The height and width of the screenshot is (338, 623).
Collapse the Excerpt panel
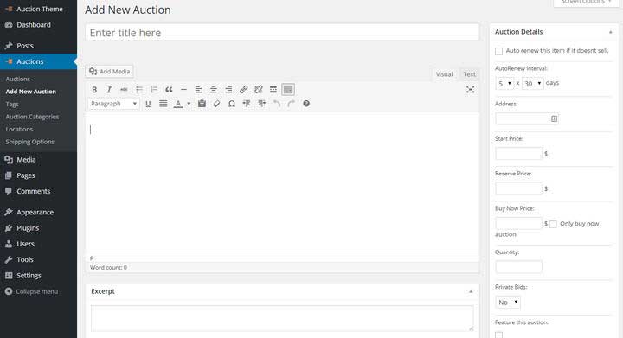[x=471, y=291]
